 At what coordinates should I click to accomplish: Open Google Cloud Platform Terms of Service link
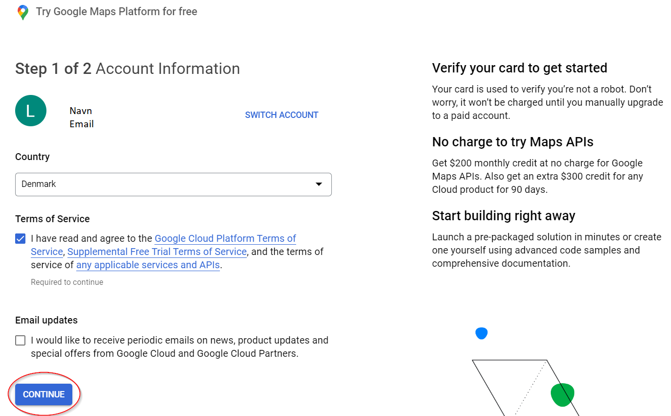point(225,239)
